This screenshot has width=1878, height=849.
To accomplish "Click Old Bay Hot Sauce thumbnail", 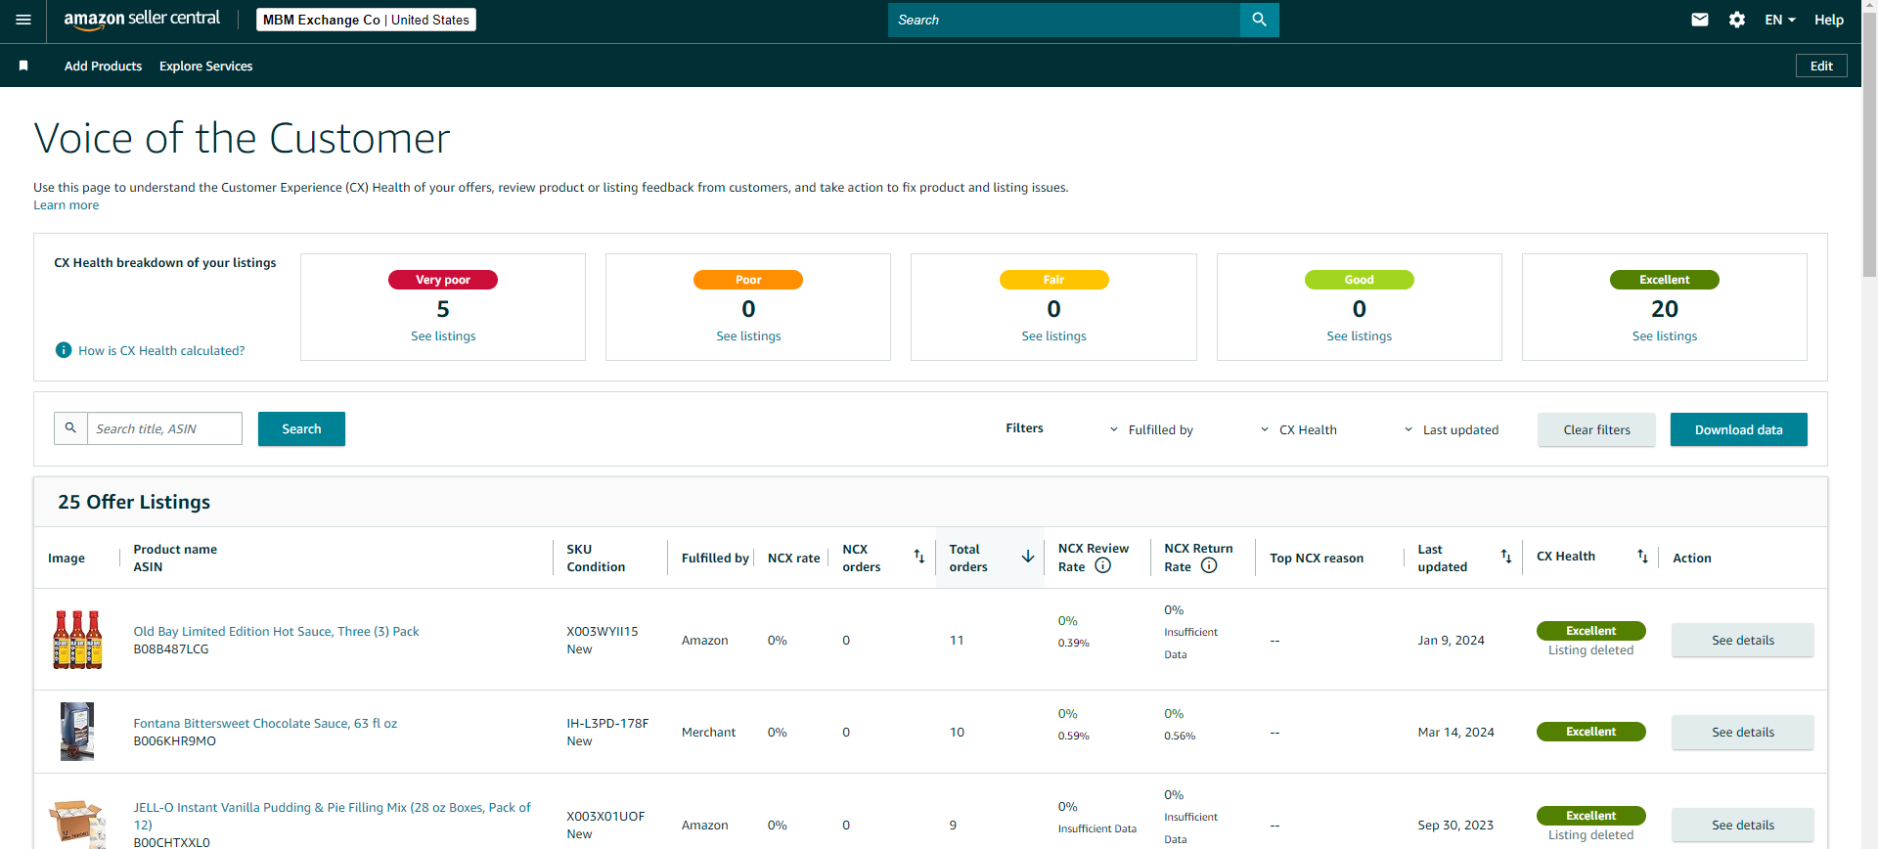I will click(77, 640).
